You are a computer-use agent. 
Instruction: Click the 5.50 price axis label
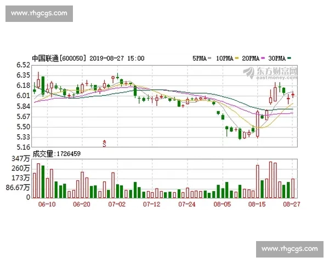pos(23,127)
